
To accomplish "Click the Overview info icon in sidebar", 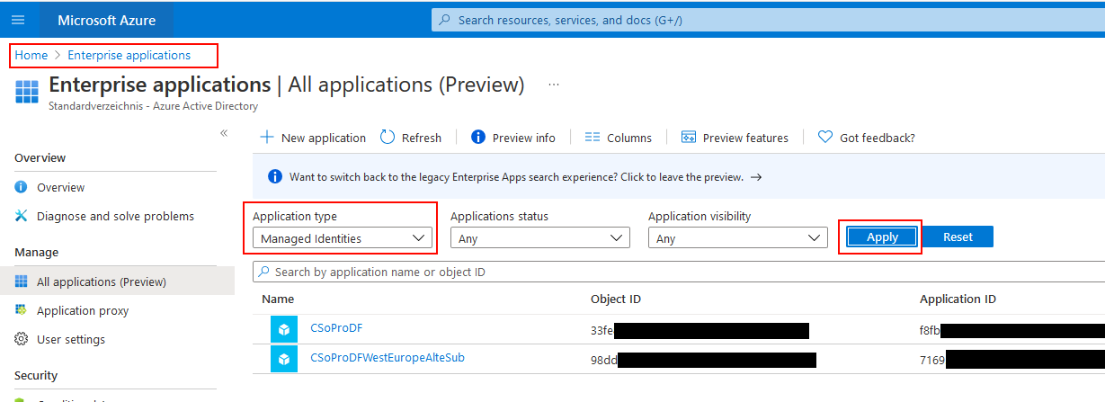I will click(x=21, y=187).
